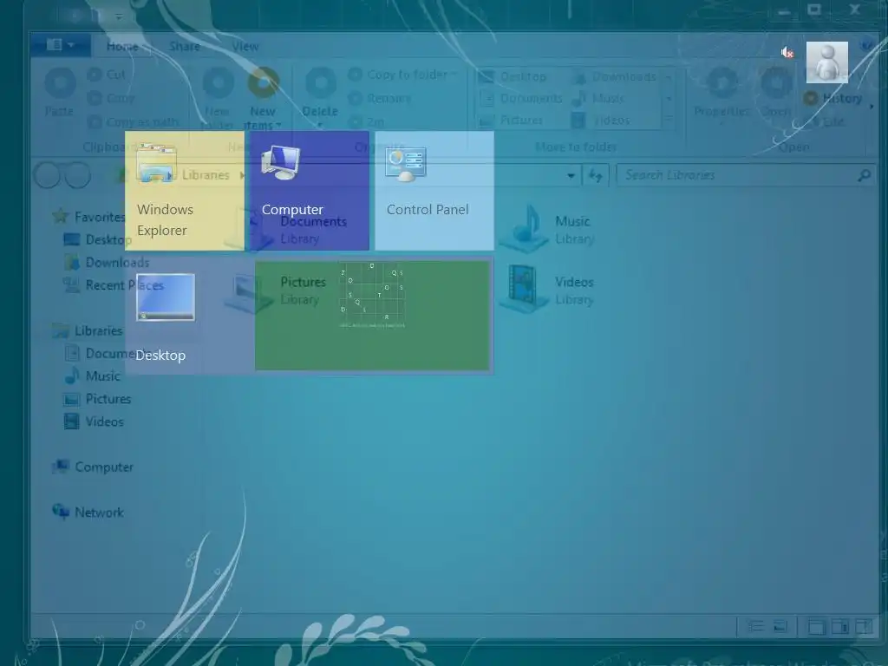Click the search magnifier icon
888x666 pixels.
pyautogui.click(x=864, y=175)
